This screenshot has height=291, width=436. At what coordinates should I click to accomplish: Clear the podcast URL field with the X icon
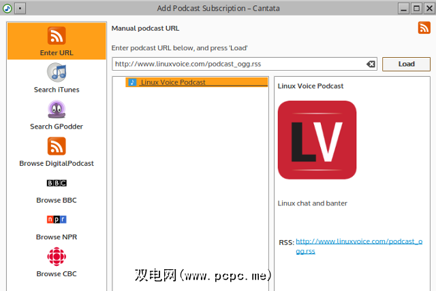pyautogui.click(x=371, y=64)
